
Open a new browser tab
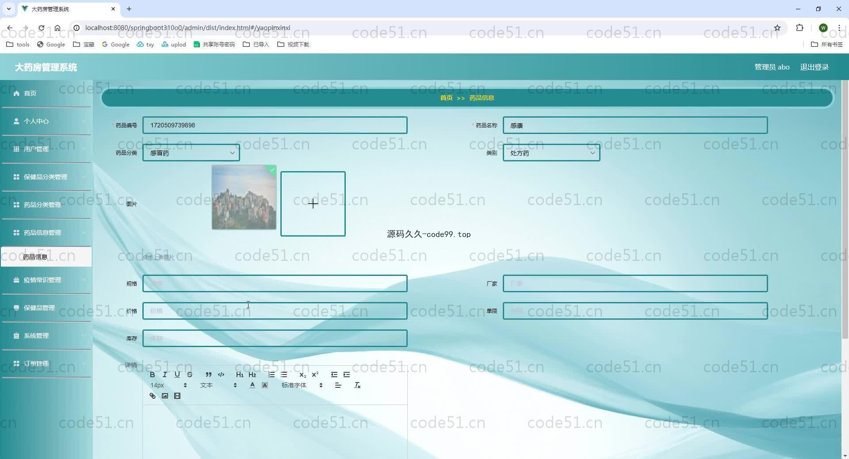pos(129,9)
